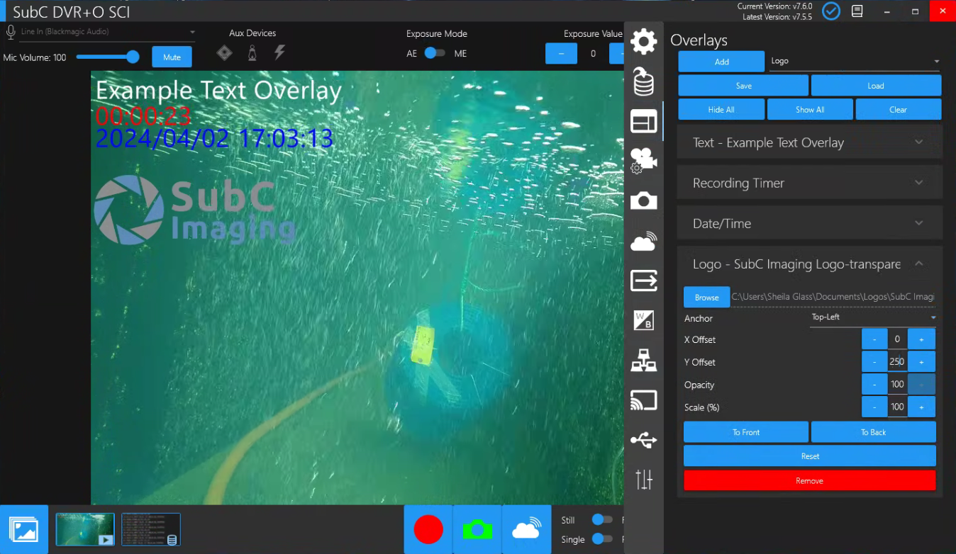This screenshot has width=956, height=554.
Task: Open the overlay type Logo dropdown
Action: 855,61
